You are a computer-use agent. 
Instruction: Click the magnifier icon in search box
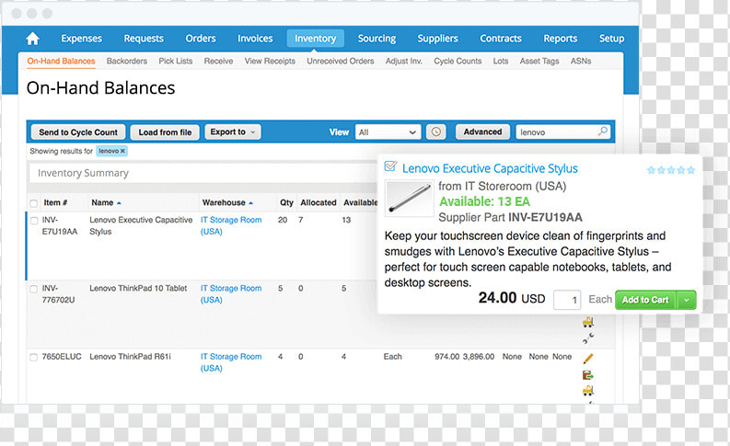603,132
